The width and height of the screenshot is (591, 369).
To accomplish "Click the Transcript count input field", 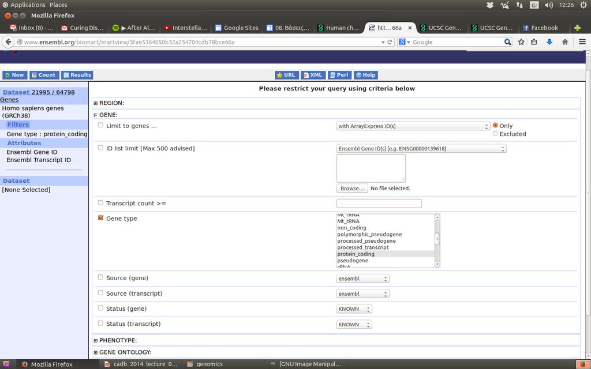I will point(379,204).
